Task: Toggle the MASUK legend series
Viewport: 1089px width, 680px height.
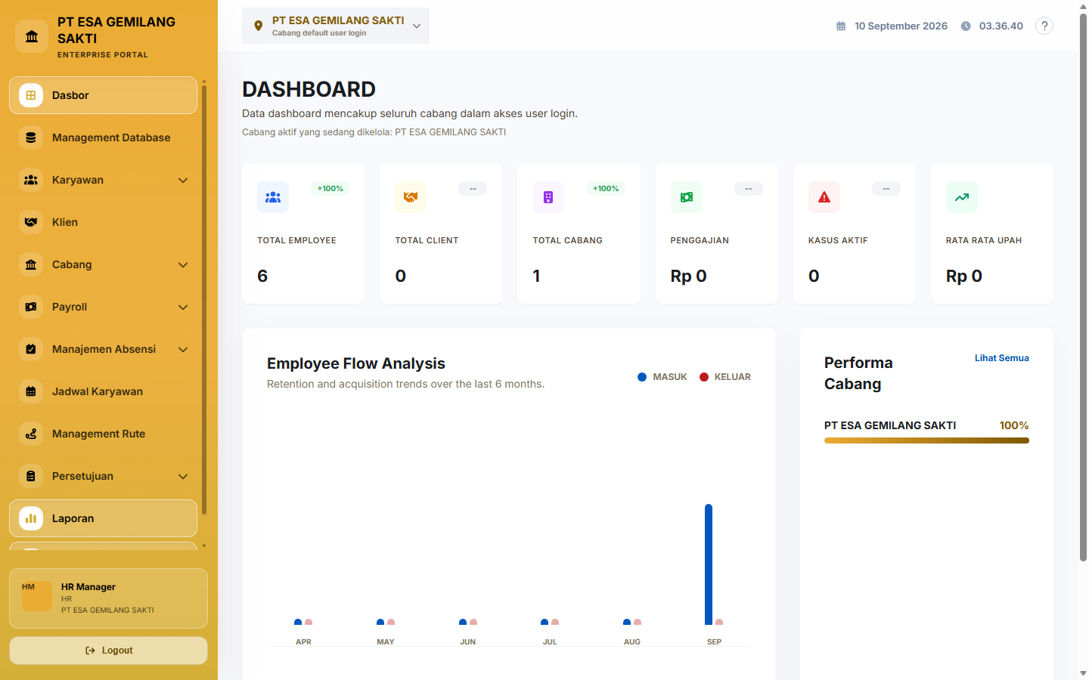Action: [662, 377]
